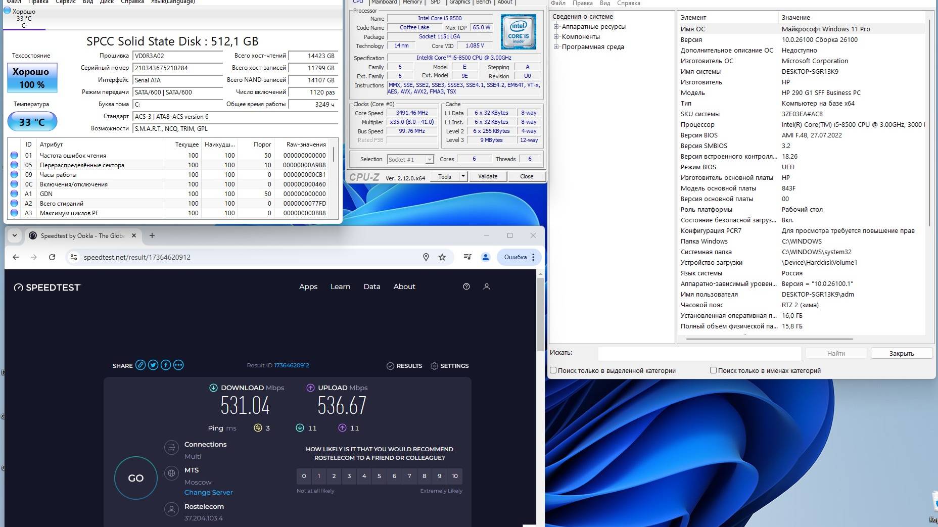Open the Chrome three-dot menu

coord(533,257)
